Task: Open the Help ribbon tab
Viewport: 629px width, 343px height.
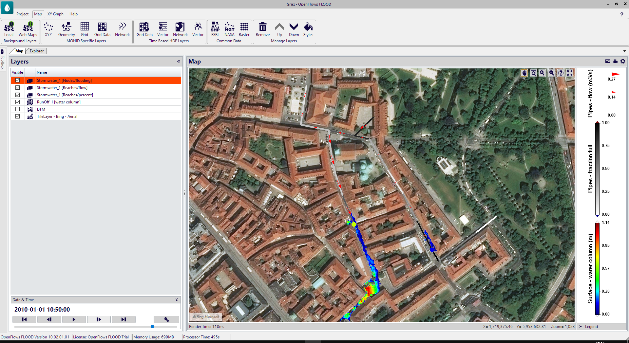Action: [73, 14]
